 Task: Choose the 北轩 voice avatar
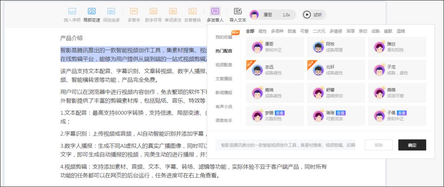[x=318, y=70]
